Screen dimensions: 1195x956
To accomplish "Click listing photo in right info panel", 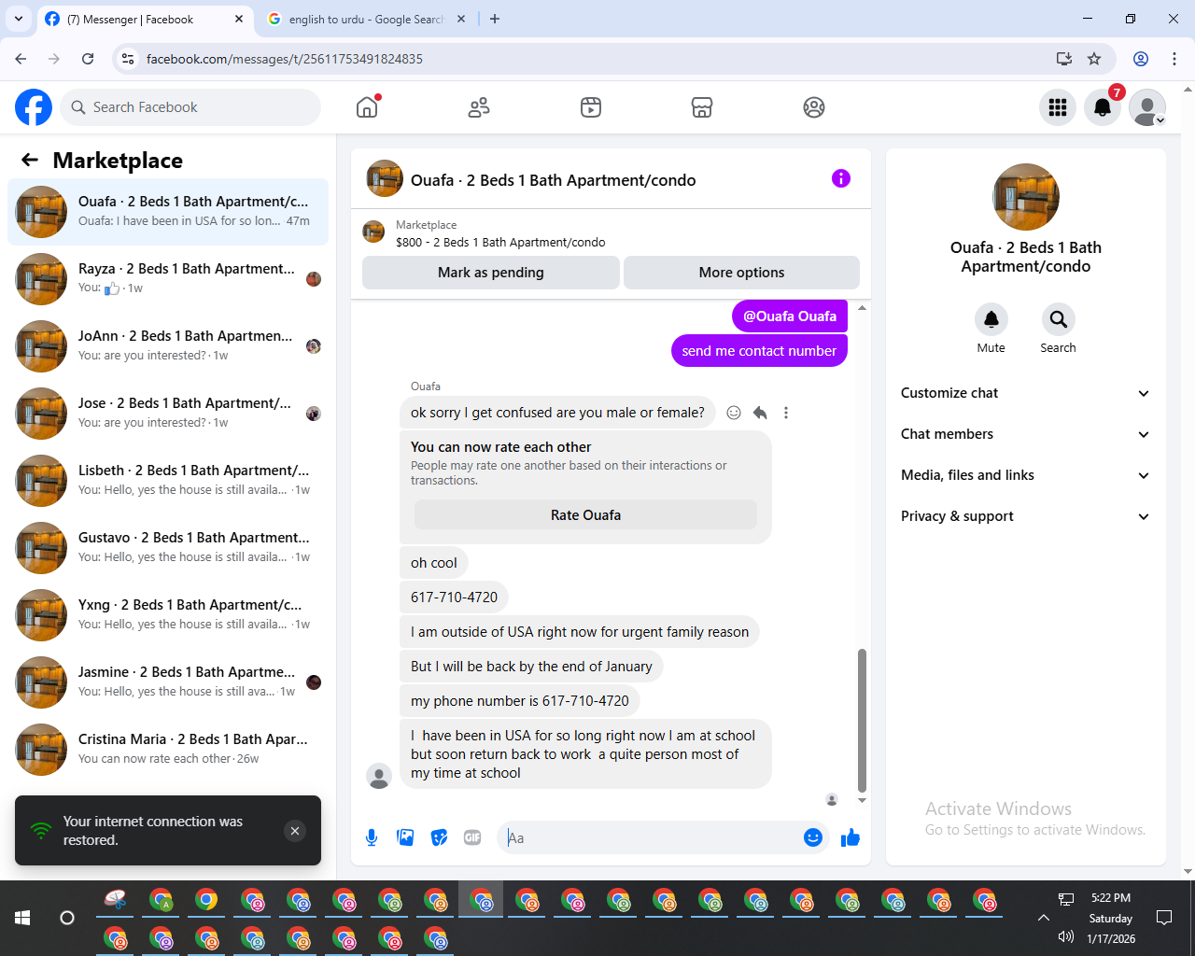I will click(1026, 197).
